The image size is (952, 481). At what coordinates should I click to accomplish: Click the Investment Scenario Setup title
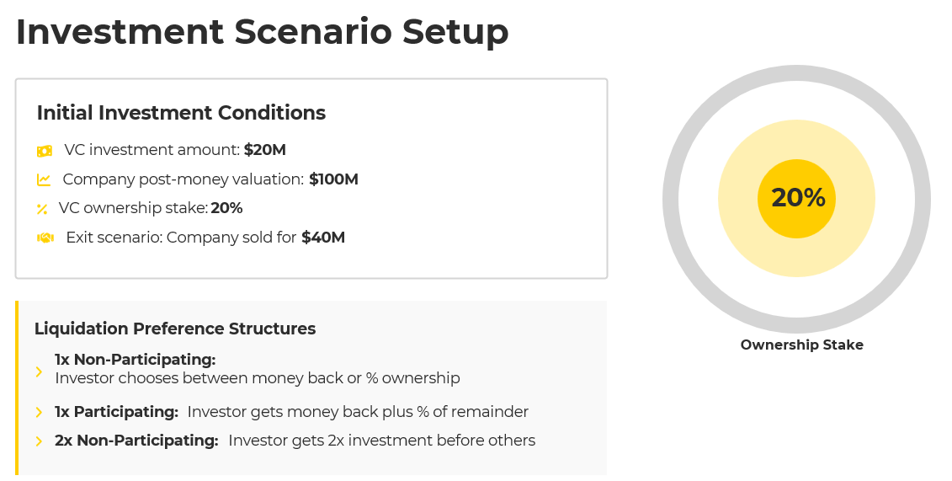click(x=262, y=32)
